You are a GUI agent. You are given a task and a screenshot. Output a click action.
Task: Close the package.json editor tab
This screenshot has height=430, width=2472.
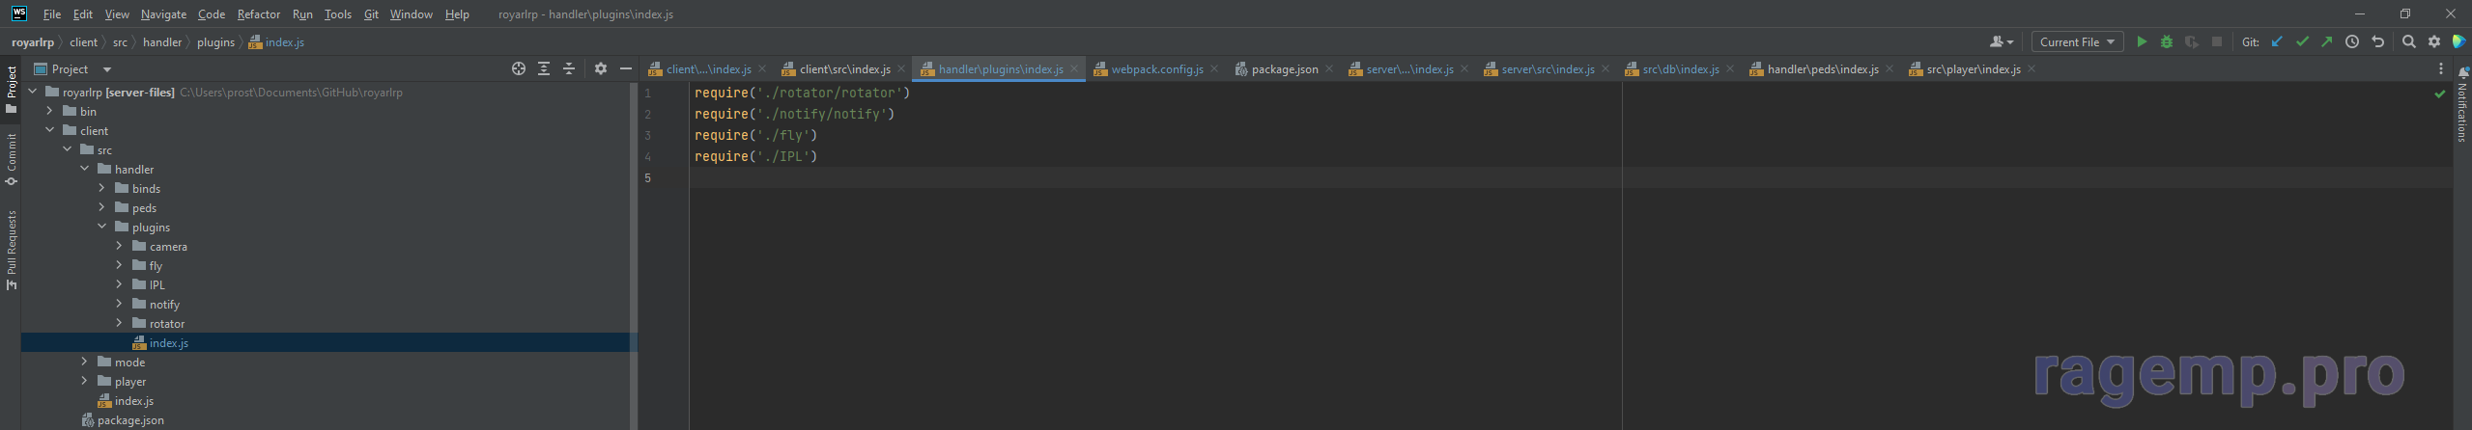(x=1329, y=69)
